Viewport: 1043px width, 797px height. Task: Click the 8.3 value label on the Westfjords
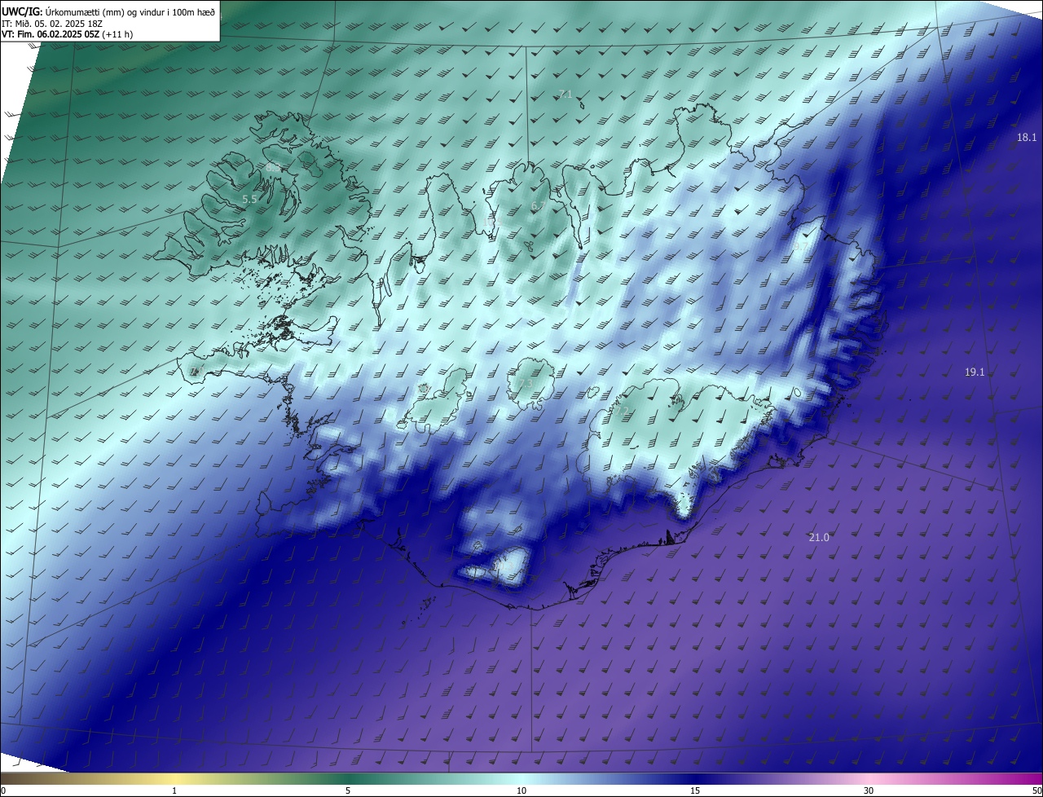(273, 168)
